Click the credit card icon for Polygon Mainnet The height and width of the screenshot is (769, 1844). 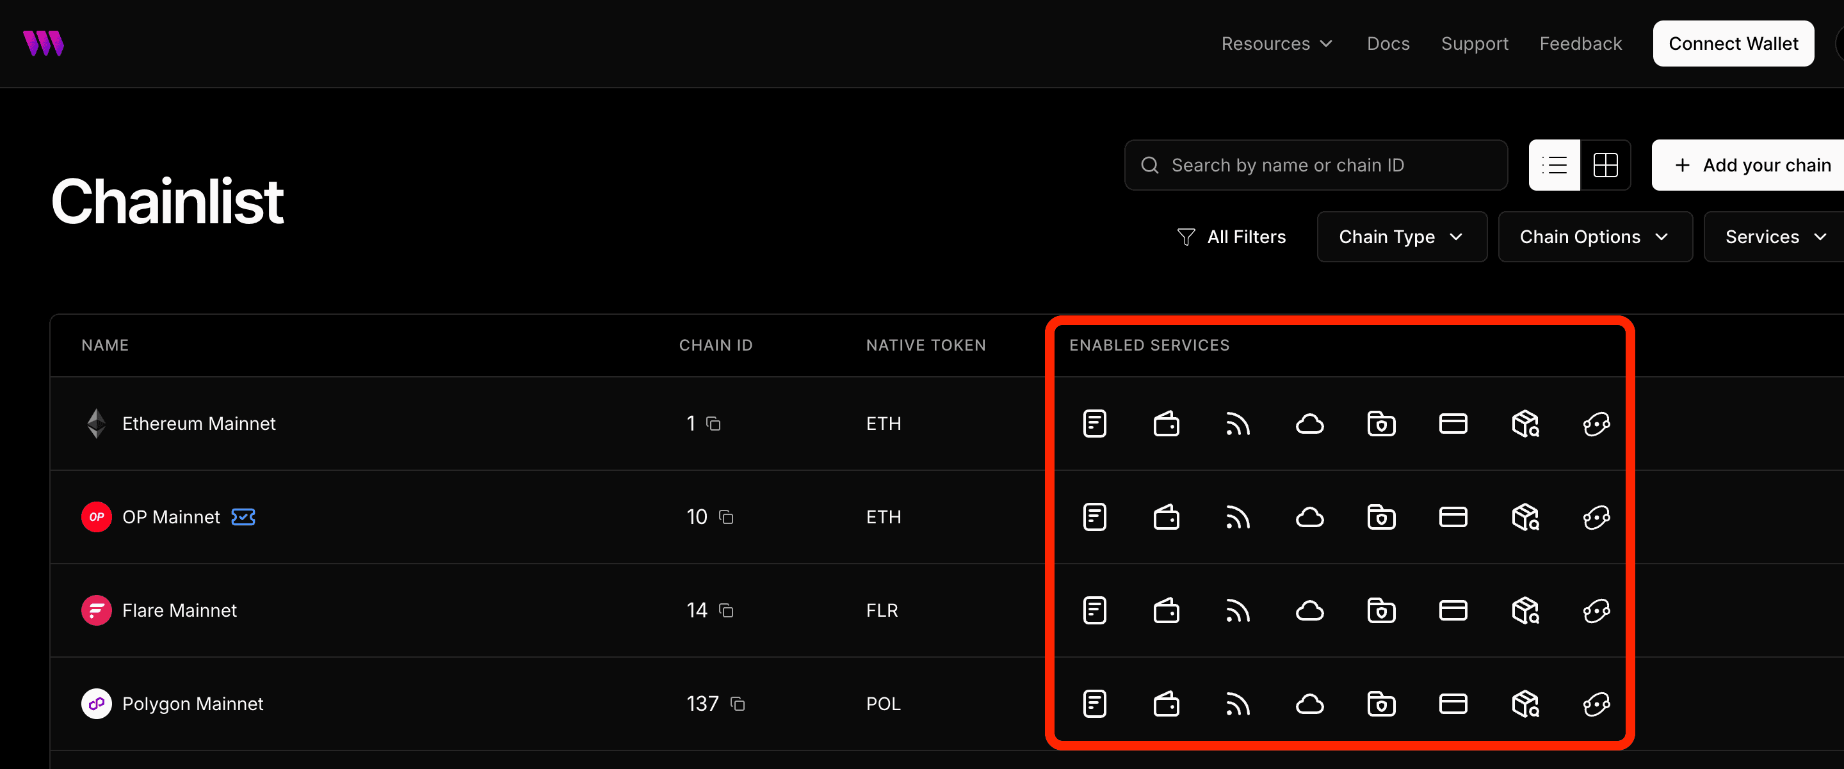point(1453,703)
